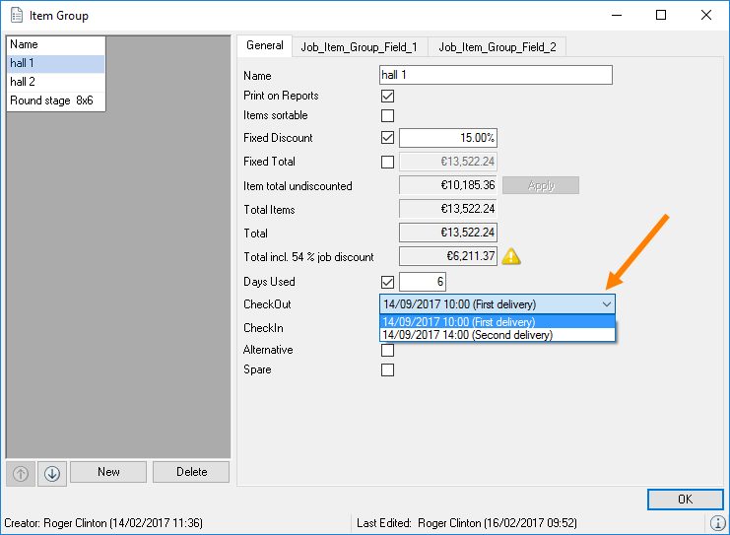This screenshot has width=730, height=535.
Task: Enable the Fixed Total checkbox
Action: [x=387, y=162]
